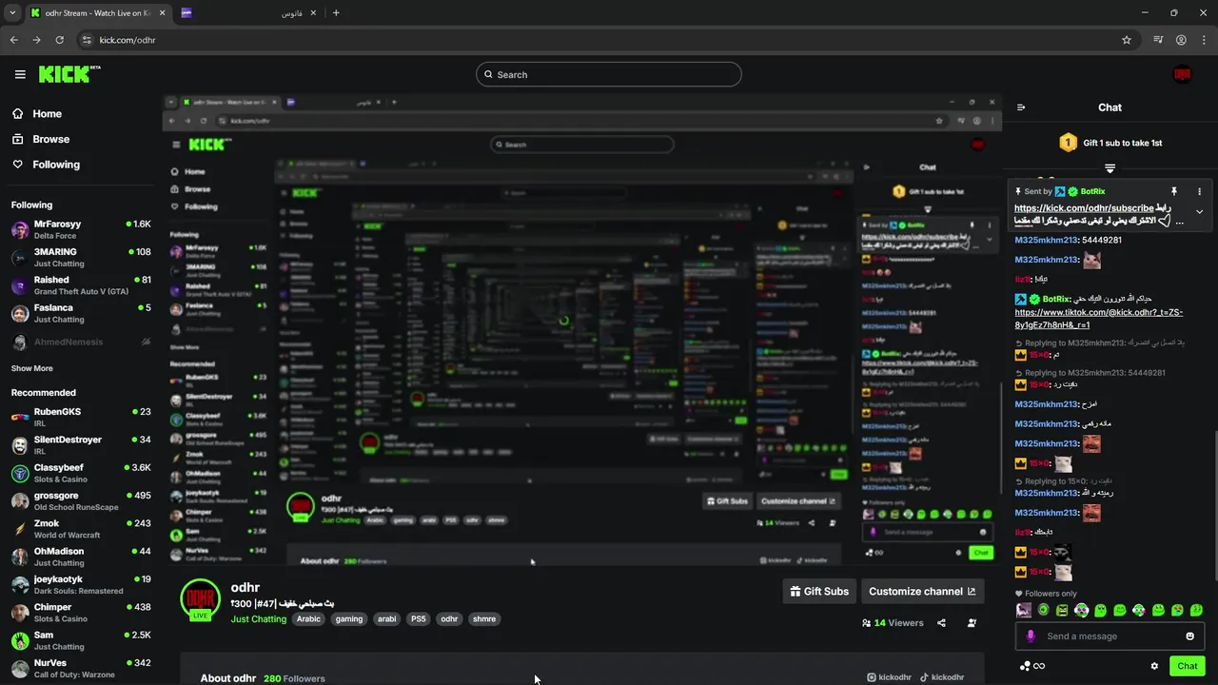
Task: Share the odhr stream
Action: click(941, 623)
